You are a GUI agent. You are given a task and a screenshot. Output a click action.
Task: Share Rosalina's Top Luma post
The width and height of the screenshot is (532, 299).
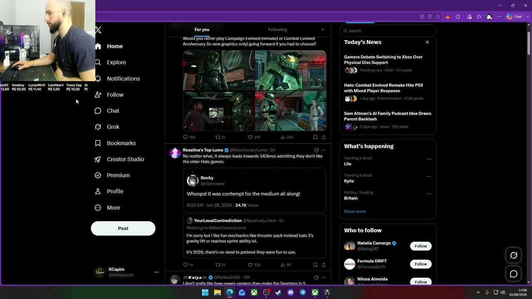[324, 265]
